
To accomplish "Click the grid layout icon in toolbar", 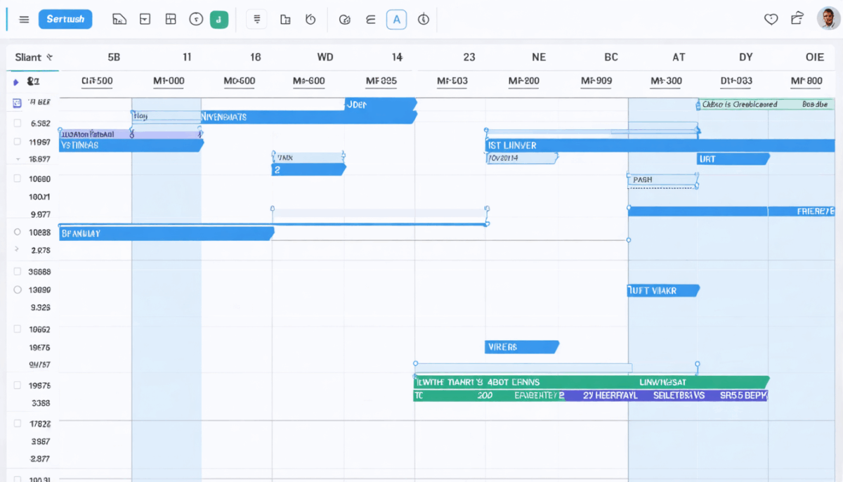I will click(171, 20).
